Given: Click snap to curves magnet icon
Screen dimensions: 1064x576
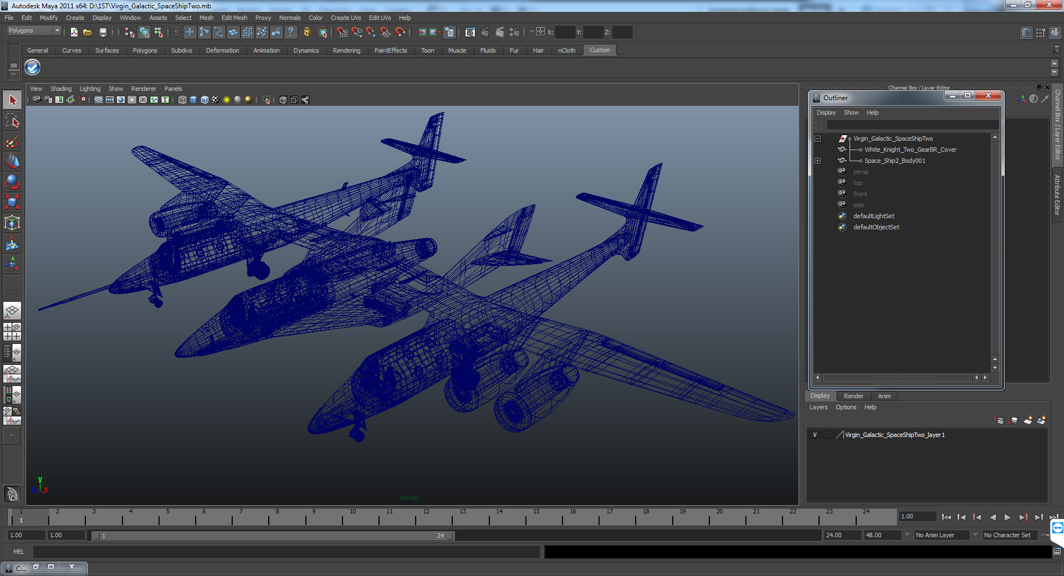Looking at the screenshot, I should [357, 32].
